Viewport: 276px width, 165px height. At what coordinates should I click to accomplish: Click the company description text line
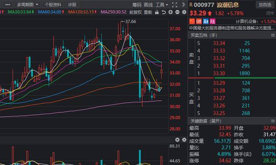[232, 28]
